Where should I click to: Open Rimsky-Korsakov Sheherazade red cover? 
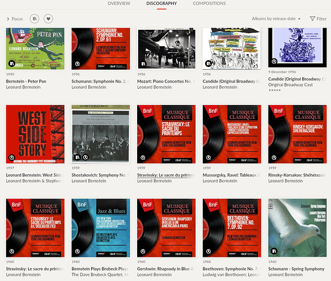coord(297,134)
